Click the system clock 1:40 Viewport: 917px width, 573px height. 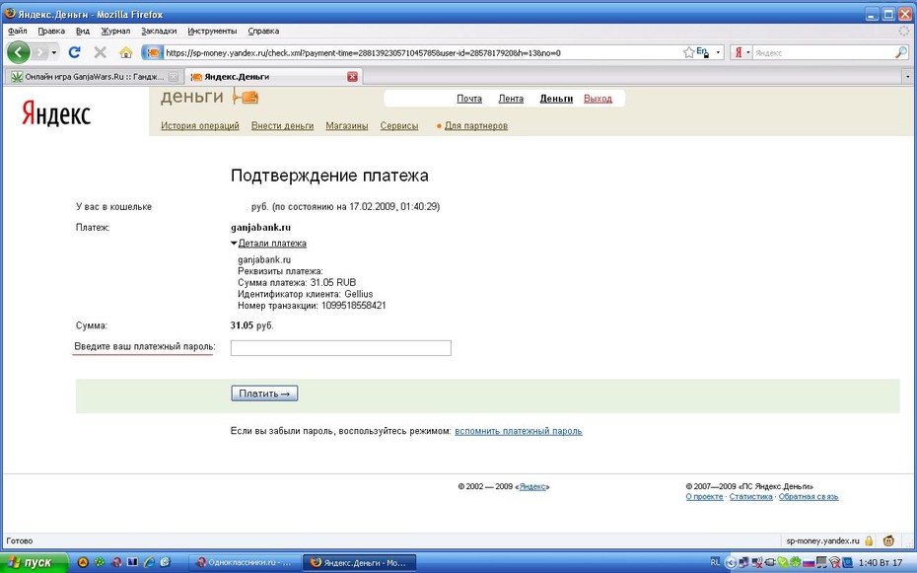pyautogui.click(x=881, y=563)
